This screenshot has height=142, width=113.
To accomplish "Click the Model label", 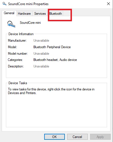I will (x=12, y=47).
